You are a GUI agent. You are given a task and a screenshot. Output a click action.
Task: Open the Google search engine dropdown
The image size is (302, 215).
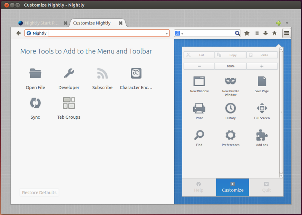(x=179, y=33)
